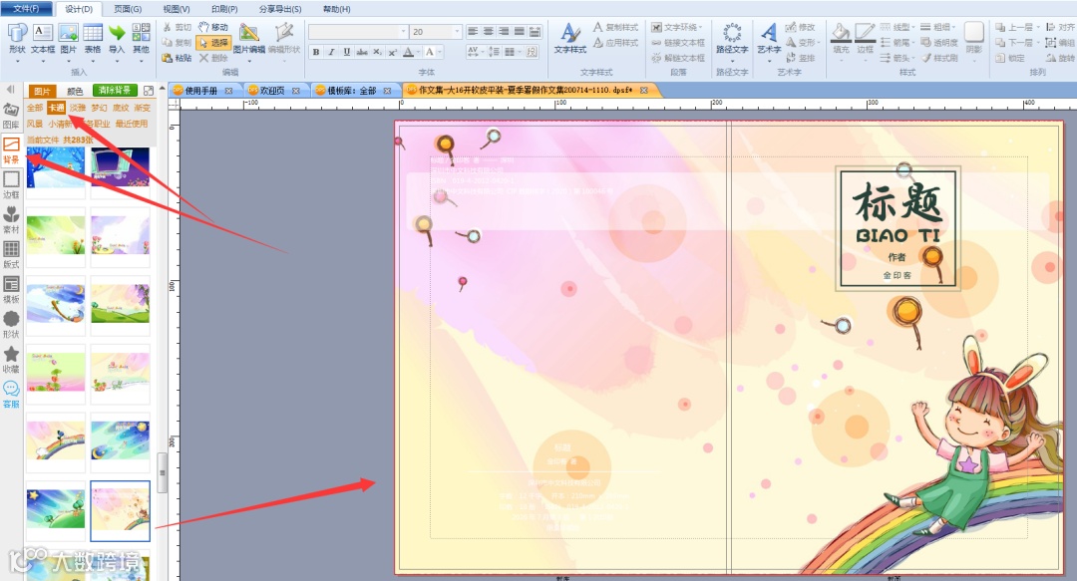1077x581 pixels.
Task: Open the 收藏 (favorites) sidebar panel
Action: (11, 360)
